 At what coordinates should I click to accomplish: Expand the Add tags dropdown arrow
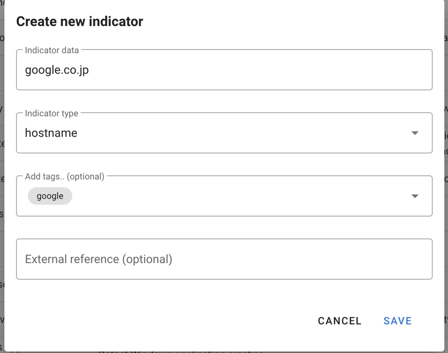414,196
